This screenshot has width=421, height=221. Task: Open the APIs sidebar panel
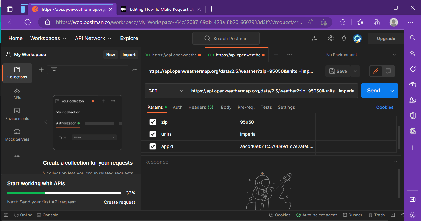pos(17,94)
